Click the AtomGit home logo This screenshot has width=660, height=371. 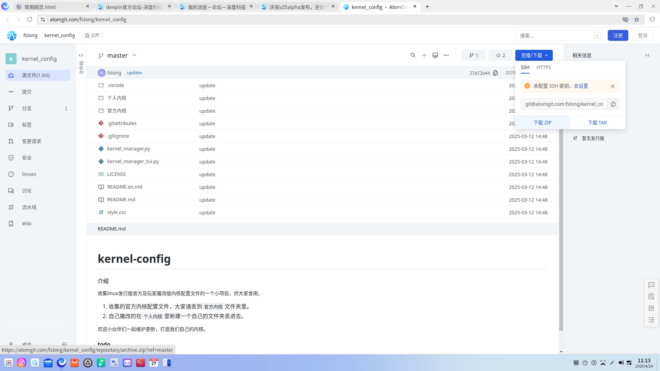(12, 35)
